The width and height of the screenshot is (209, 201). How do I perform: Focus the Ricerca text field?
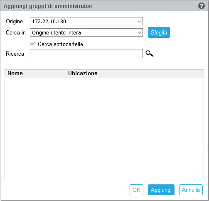point(86,54)
